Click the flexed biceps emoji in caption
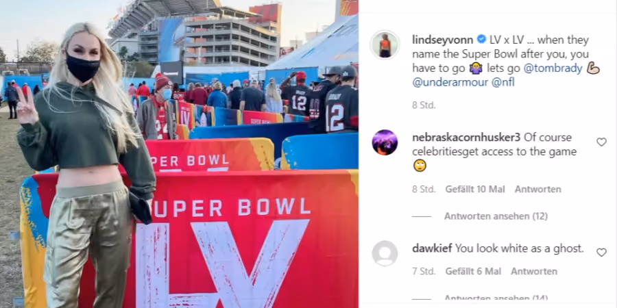Viewport: 617px width, 308px height. (x=593, y=68)
